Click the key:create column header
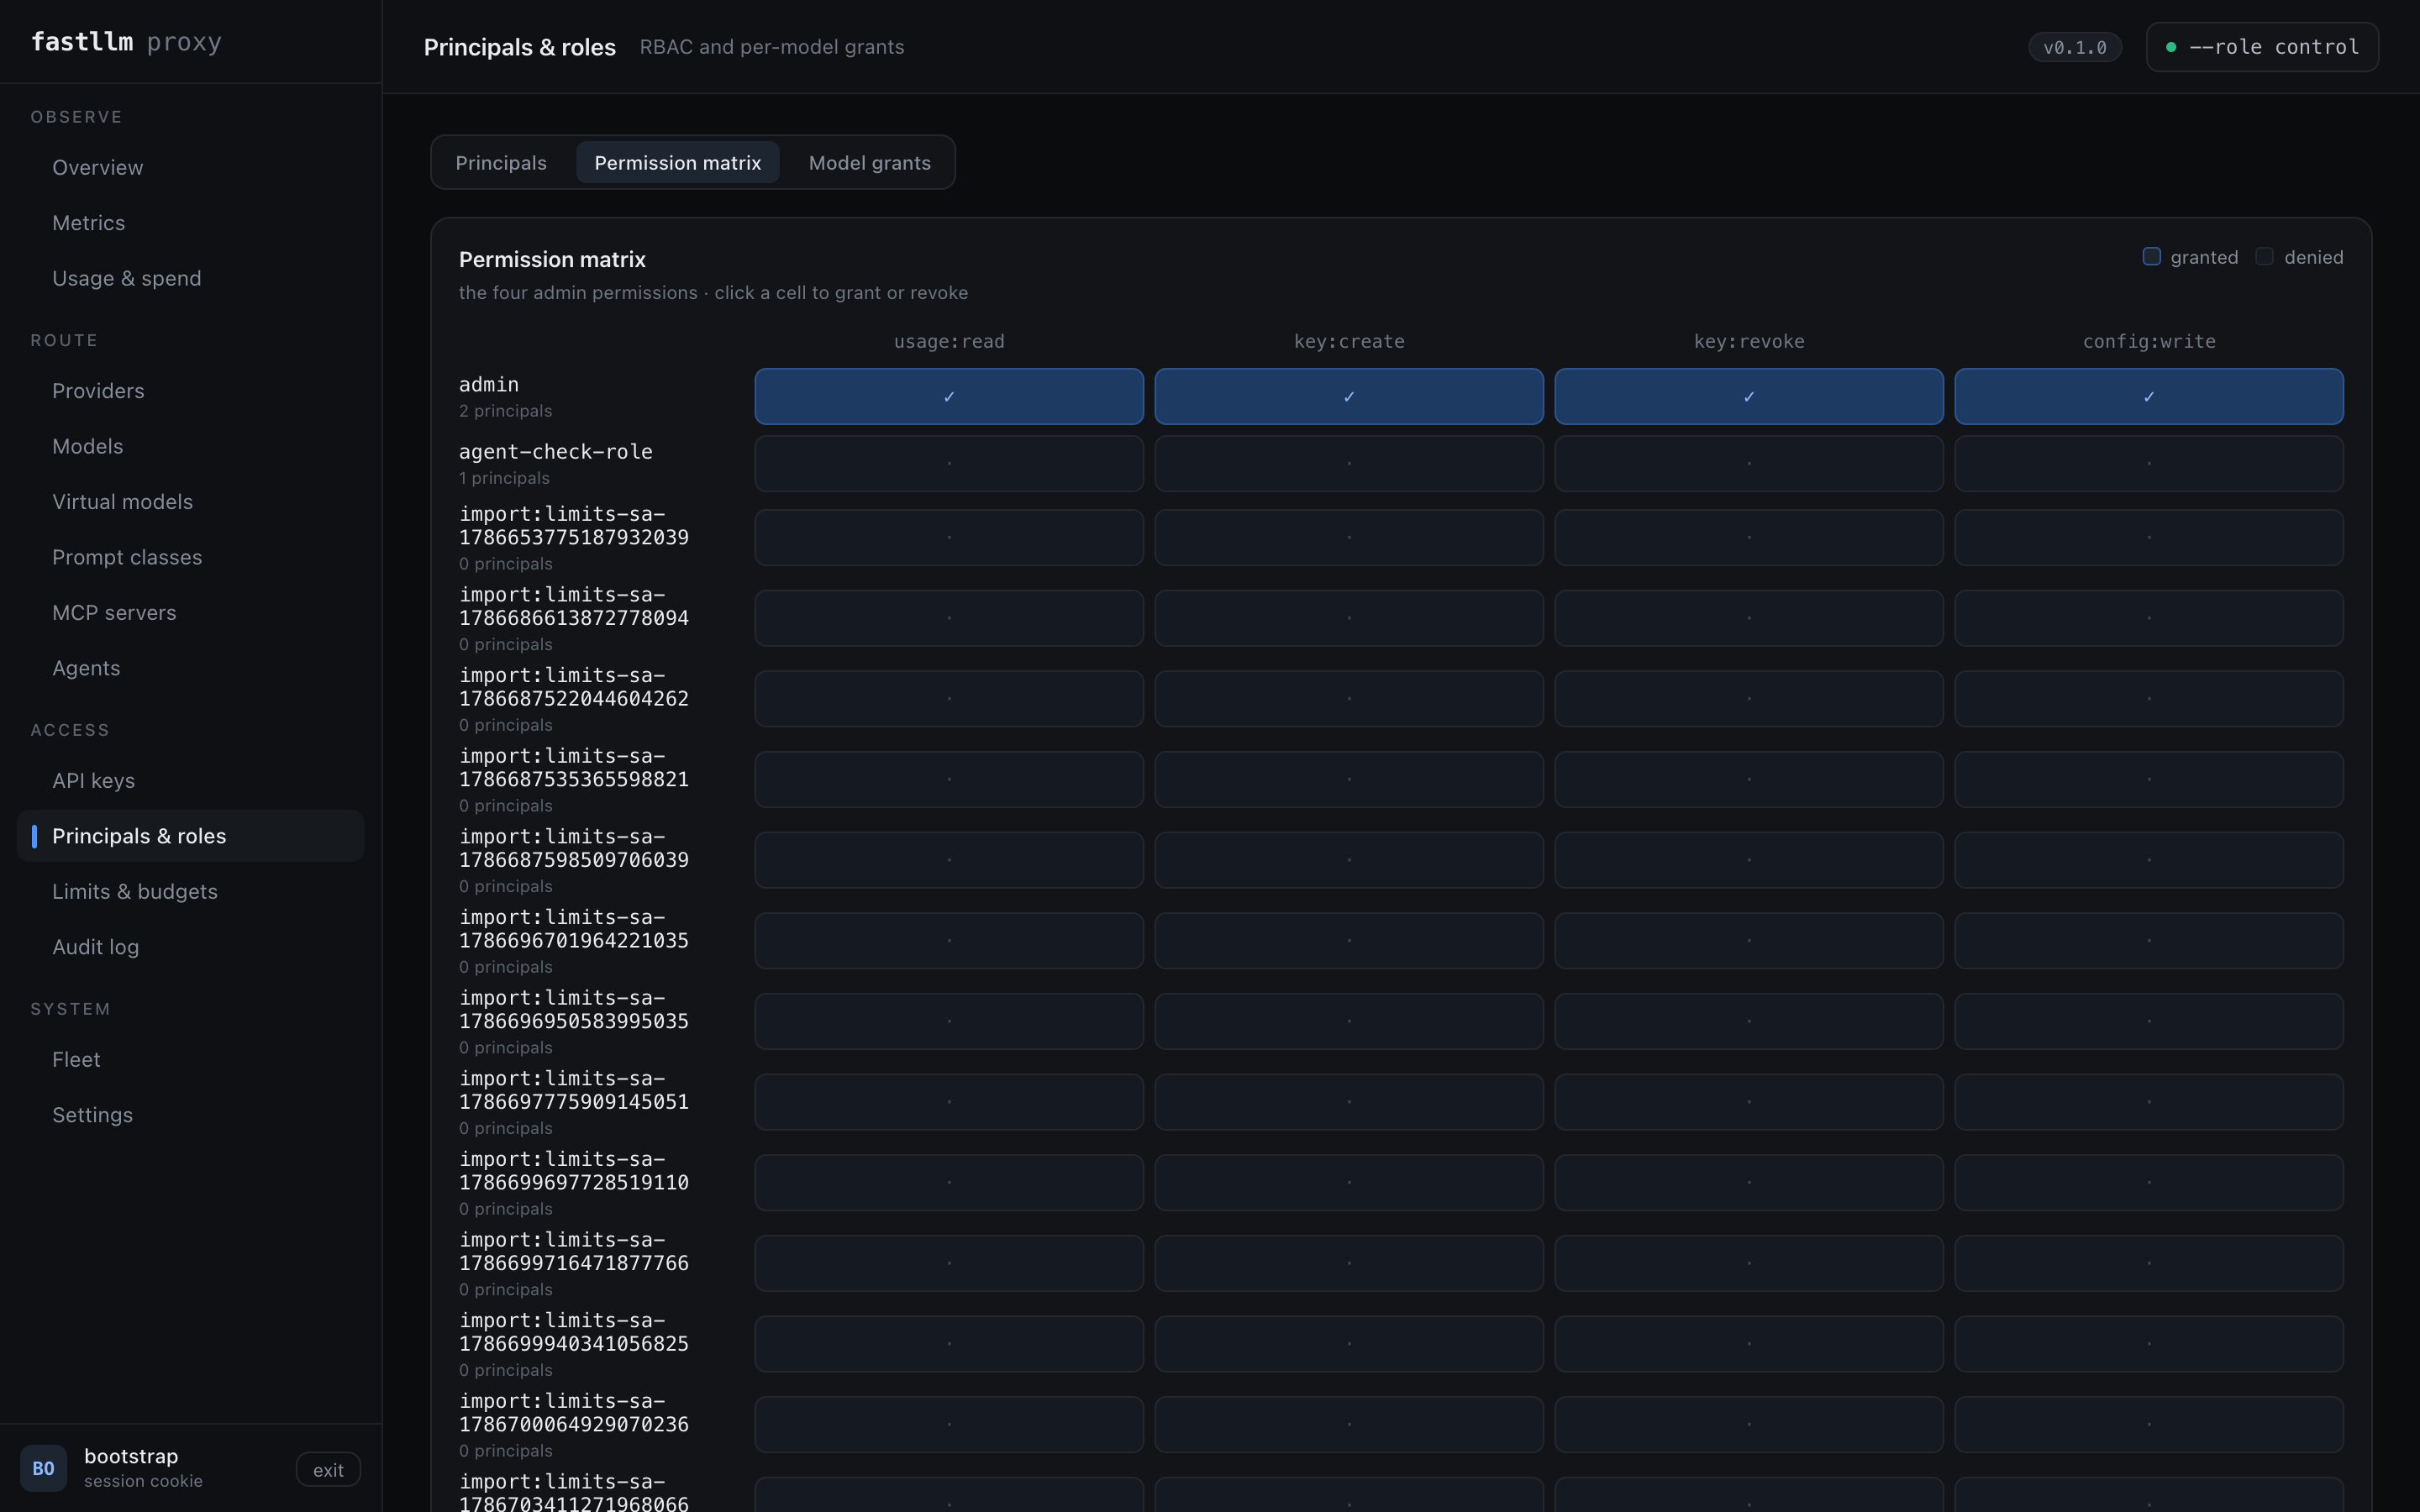Screen dimensions: 2420x1512 click(1349, 342)
